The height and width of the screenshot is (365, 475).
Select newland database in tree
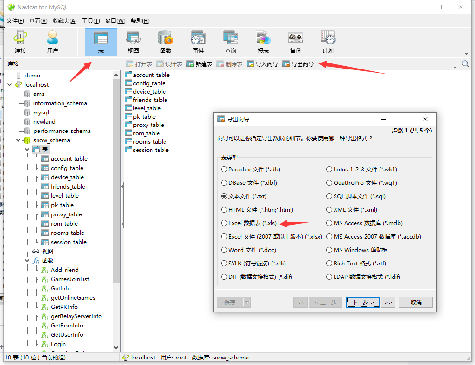click(x=44, y=121)
